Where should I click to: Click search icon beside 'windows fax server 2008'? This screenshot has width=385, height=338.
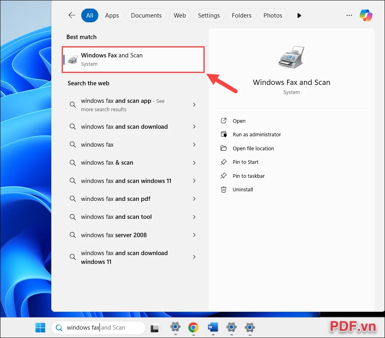click(72, 235)
